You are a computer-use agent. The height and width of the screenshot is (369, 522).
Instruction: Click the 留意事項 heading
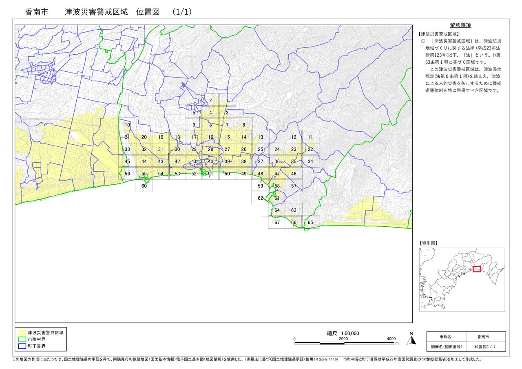tap(460, 25)
